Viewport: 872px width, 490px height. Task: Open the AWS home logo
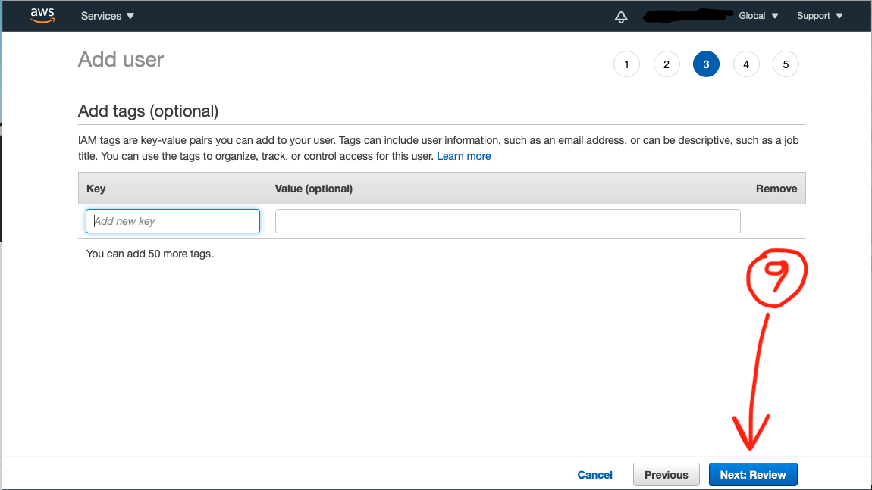point(42,16)
